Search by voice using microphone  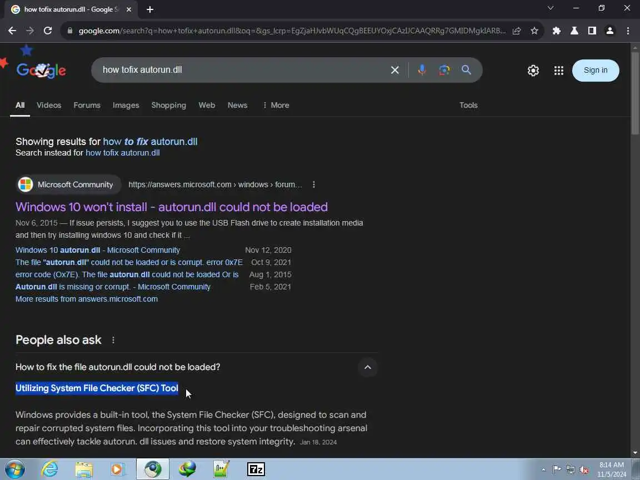[422, 70]
